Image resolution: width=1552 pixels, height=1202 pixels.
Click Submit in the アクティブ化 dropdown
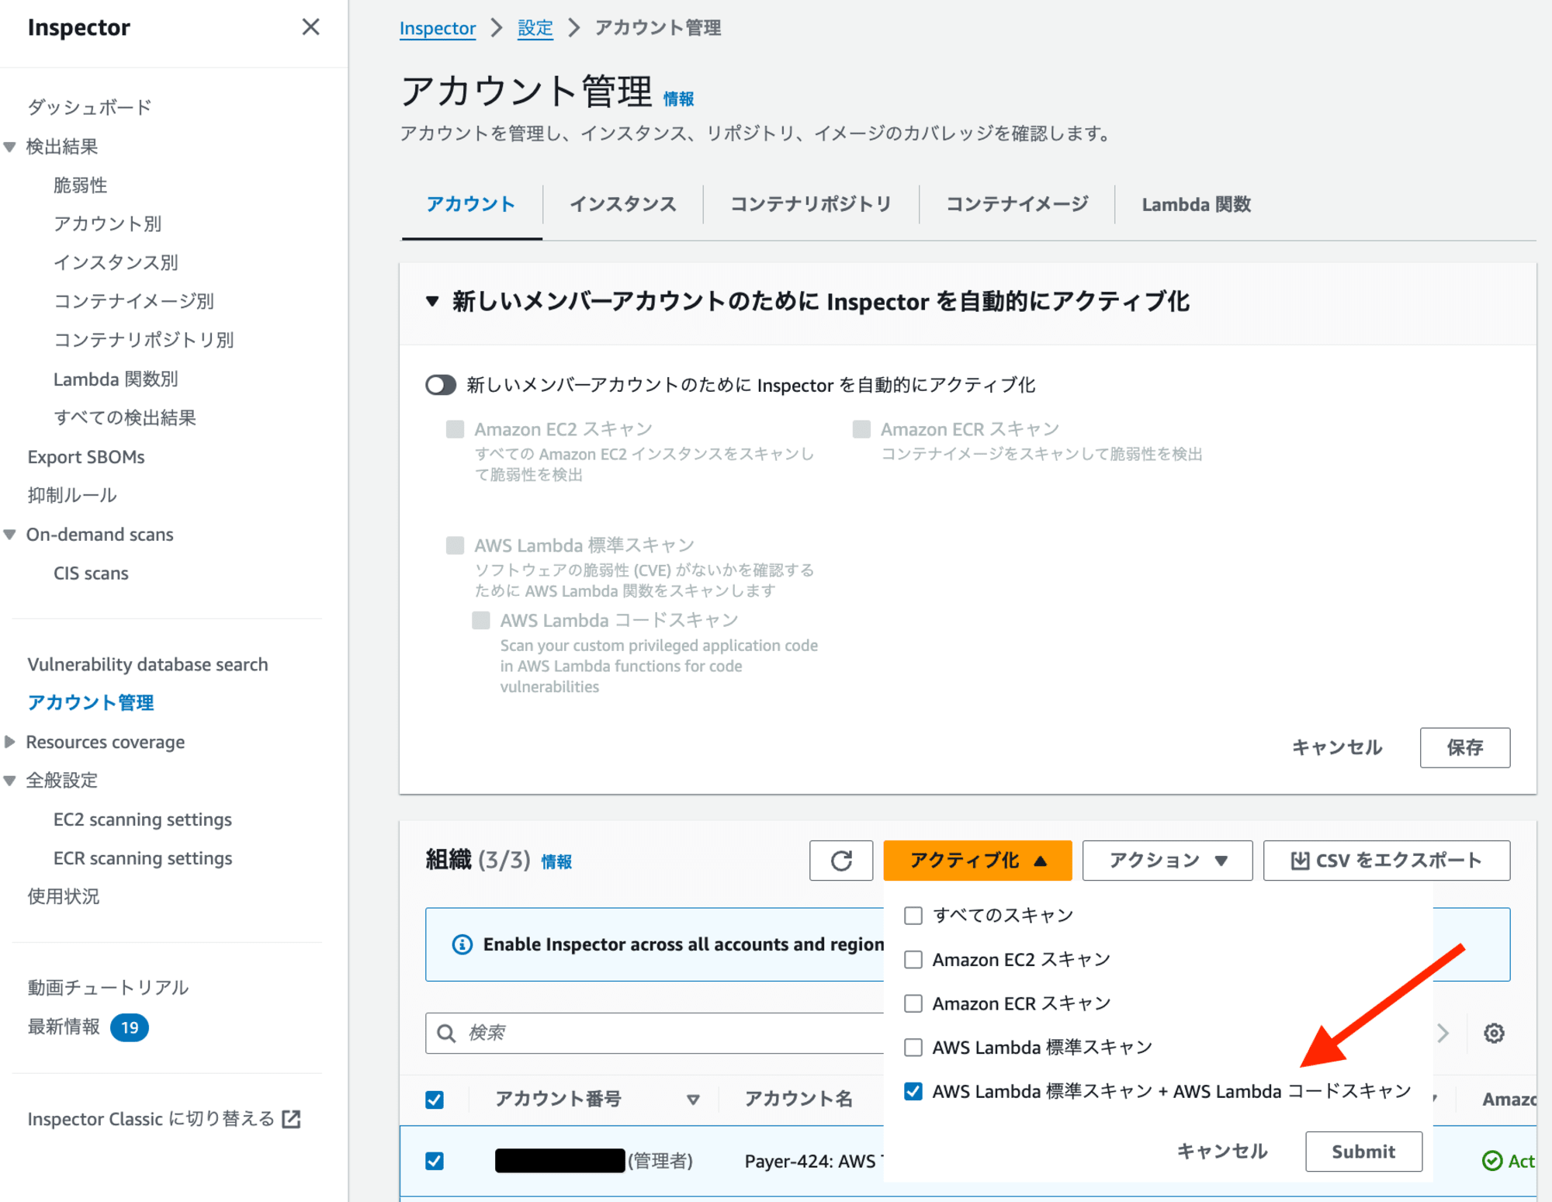coord(1363,1152)
